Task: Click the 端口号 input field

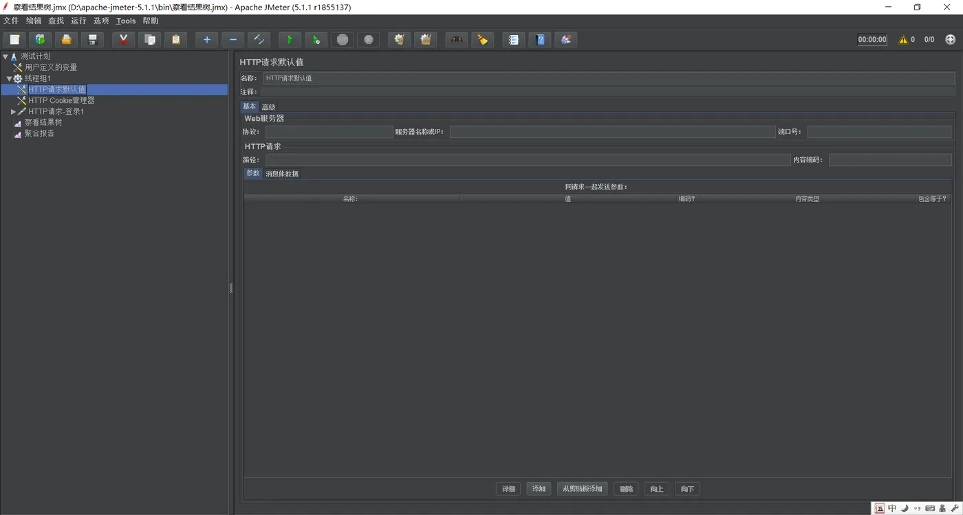Action: coord(880,132)
